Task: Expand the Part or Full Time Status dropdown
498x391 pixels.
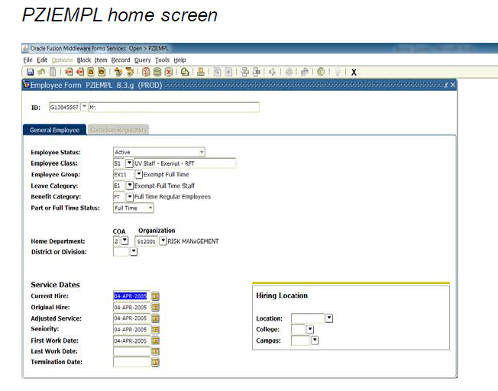Action: pos(150,208)
